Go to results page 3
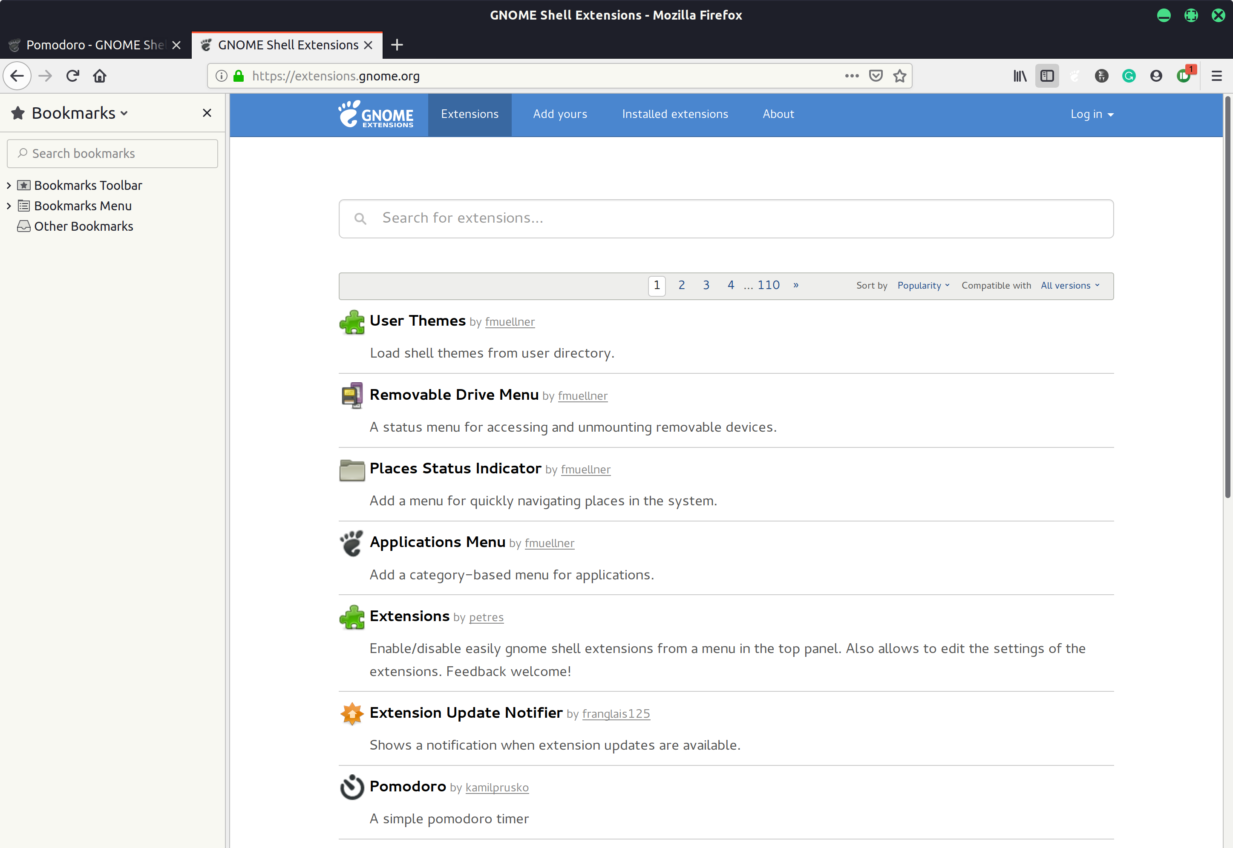 (706, 285)
